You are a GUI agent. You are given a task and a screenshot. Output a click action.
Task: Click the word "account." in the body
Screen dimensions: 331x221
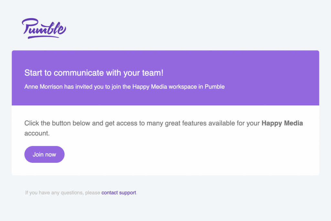(x=37, y=133)
